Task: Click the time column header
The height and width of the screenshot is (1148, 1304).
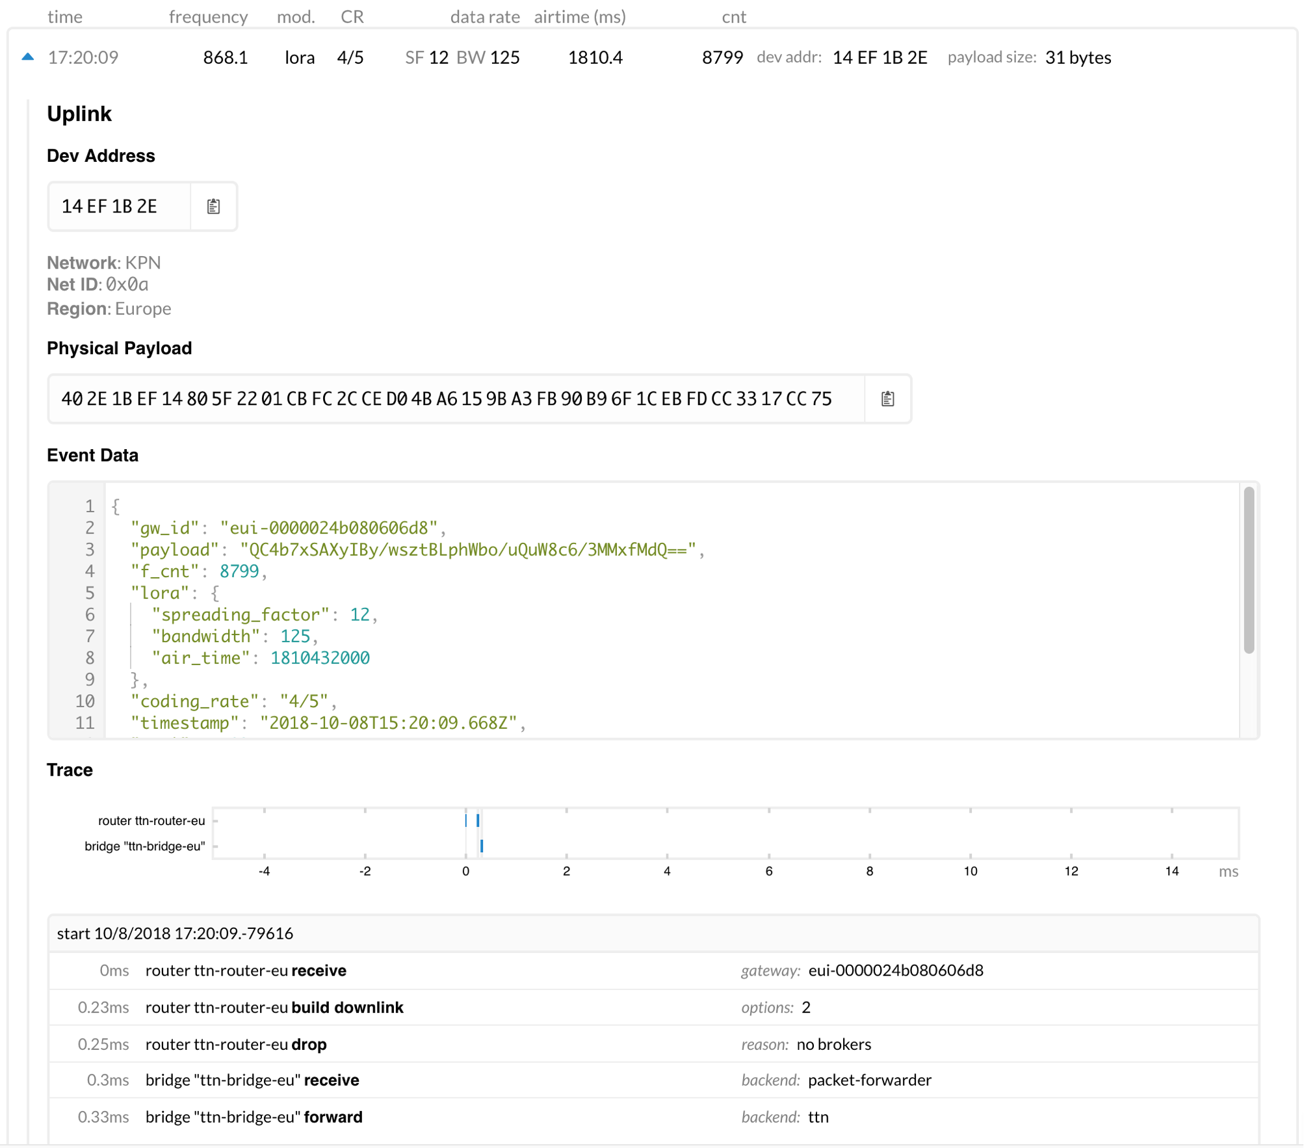Action: 65,17
